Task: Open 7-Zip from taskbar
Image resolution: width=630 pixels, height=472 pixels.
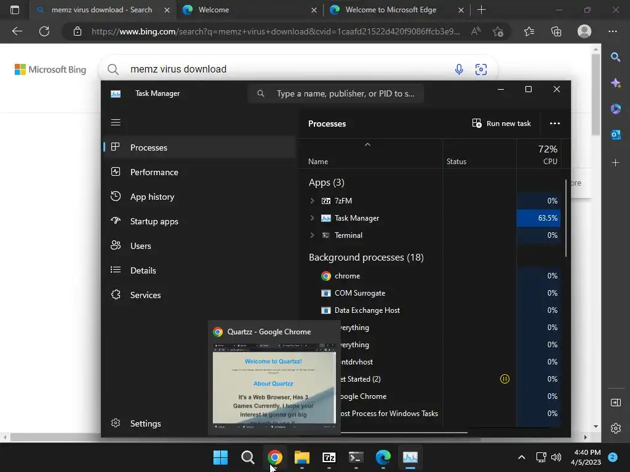Action: (x=329, y=457)
